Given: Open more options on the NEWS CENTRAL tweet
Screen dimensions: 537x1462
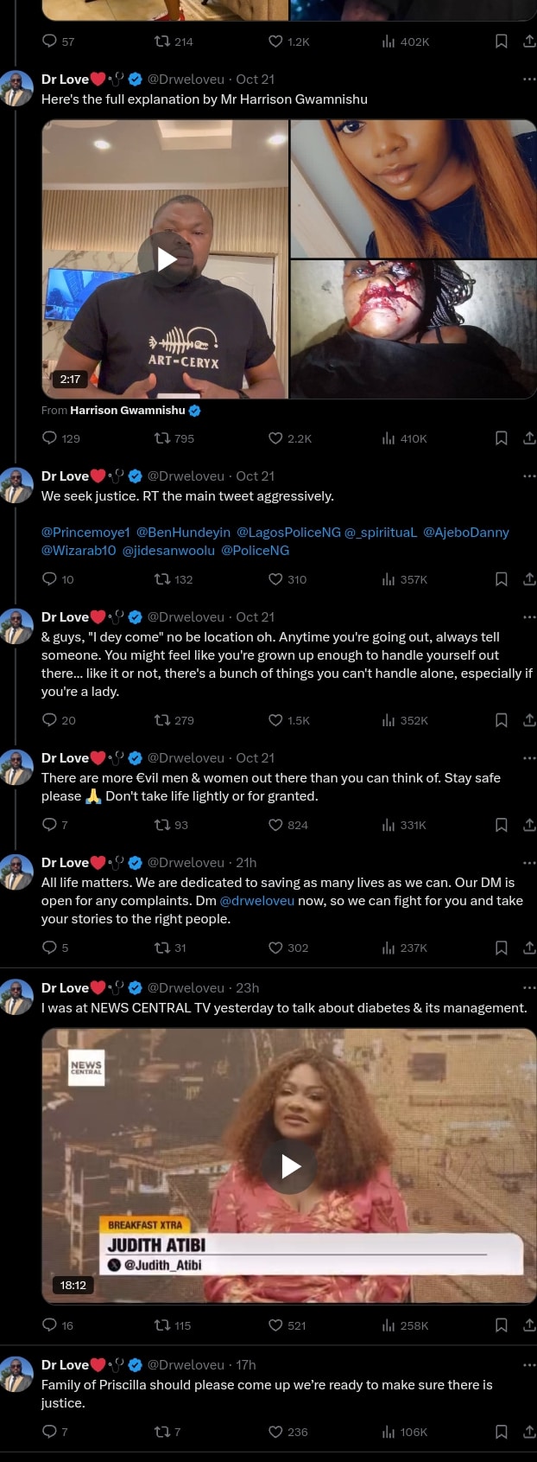Looking at the screenshot, I should pos(529,987).
